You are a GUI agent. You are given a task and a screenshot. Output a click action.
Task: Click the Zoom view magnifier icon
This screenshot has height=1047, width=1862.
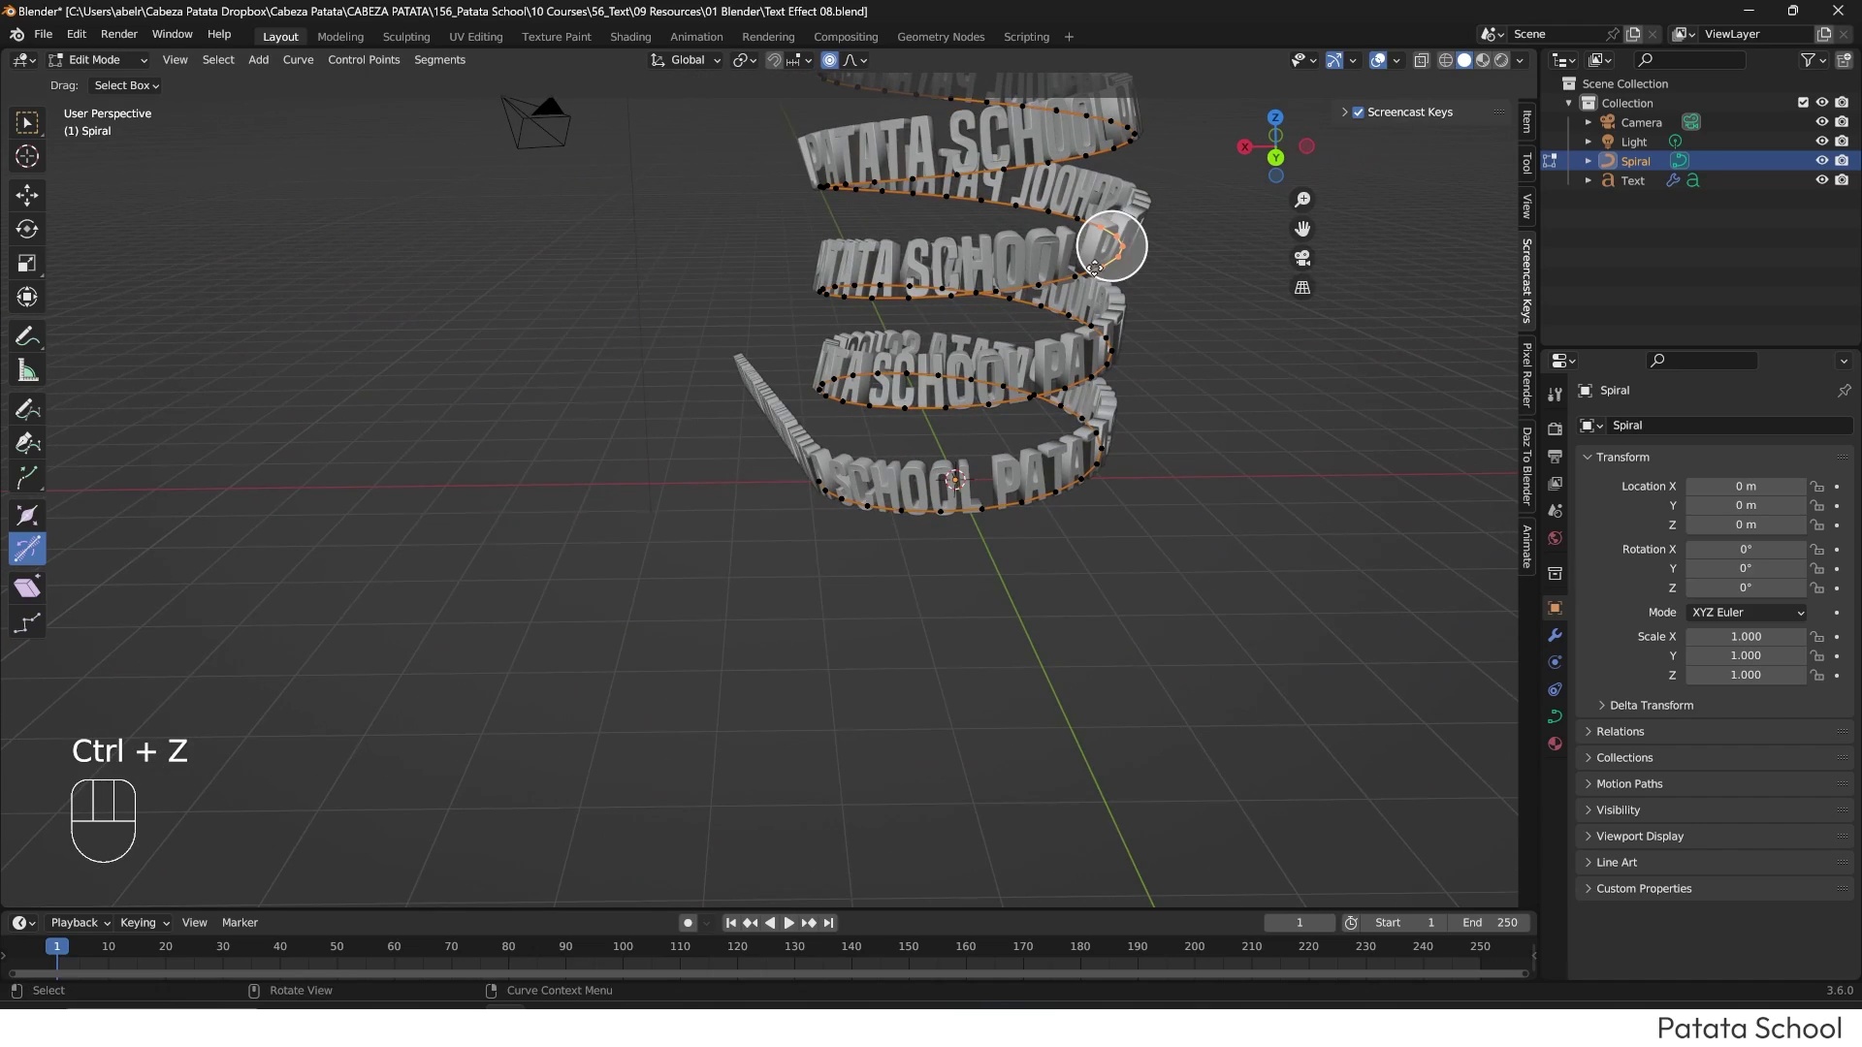pyautogui.click(x=1302, y=200)
